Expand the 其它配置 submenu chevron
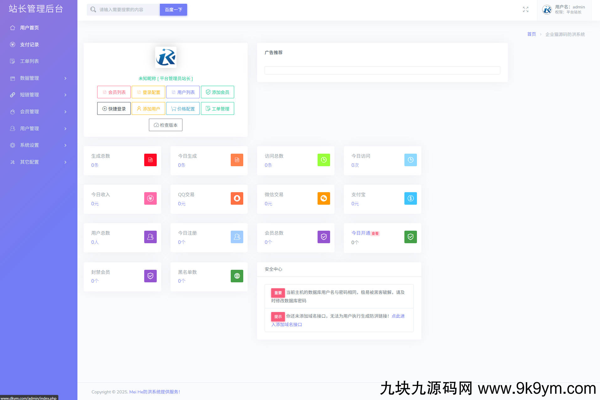This screenshot has width=600, height=400. click(66, 162)
